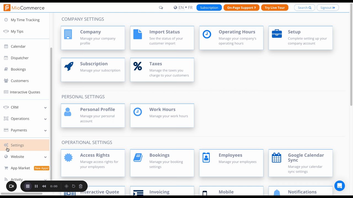Viewport: 353px width, 198px height.
Task: Click On-Page Support button
Action: click(x=241, y=8)
